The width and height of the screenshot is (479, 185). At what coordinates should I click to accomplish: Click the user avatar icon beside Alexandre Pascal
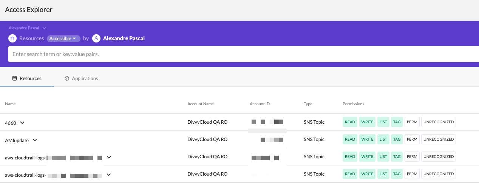(x=96, y=38)
